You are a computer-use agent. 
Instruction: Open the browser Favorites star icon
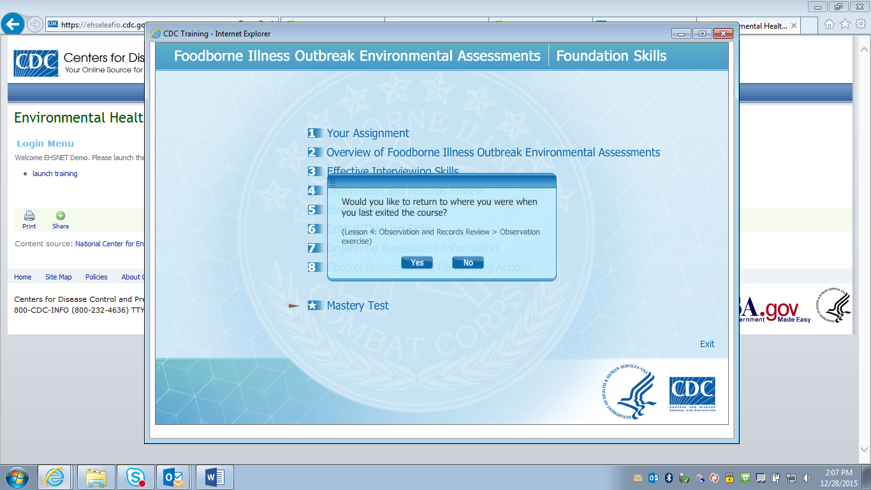coord(845,24)
